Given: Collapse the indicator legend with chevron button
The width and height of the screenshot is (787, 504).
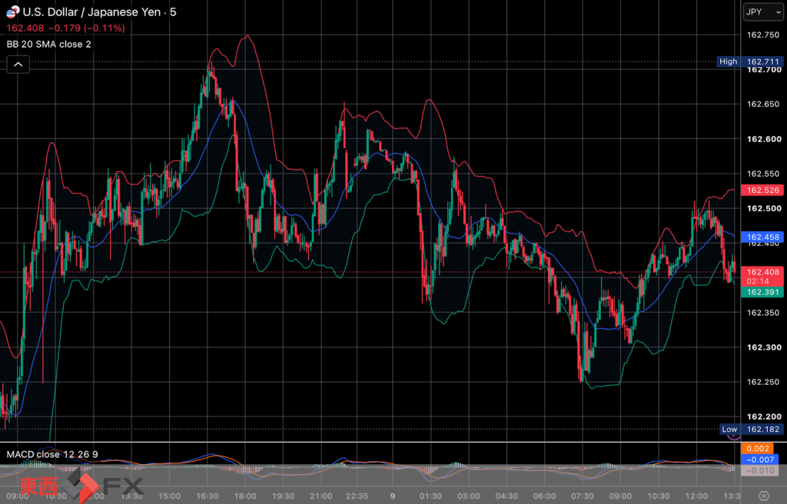Looking at the screenshot, I should coord(18,65).
